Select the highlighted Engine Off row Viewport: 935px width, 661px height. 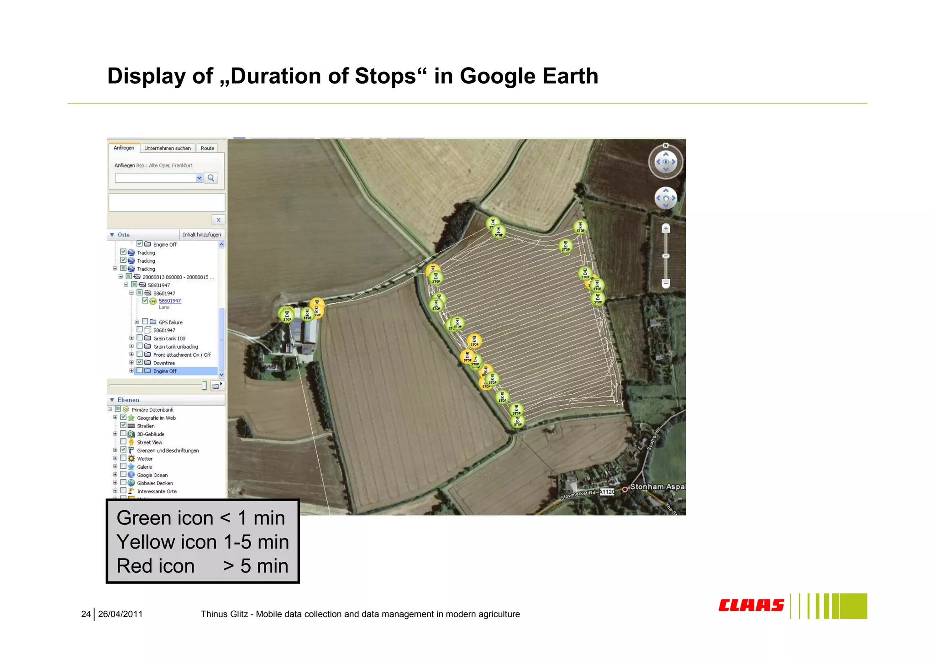click(176, 371)
